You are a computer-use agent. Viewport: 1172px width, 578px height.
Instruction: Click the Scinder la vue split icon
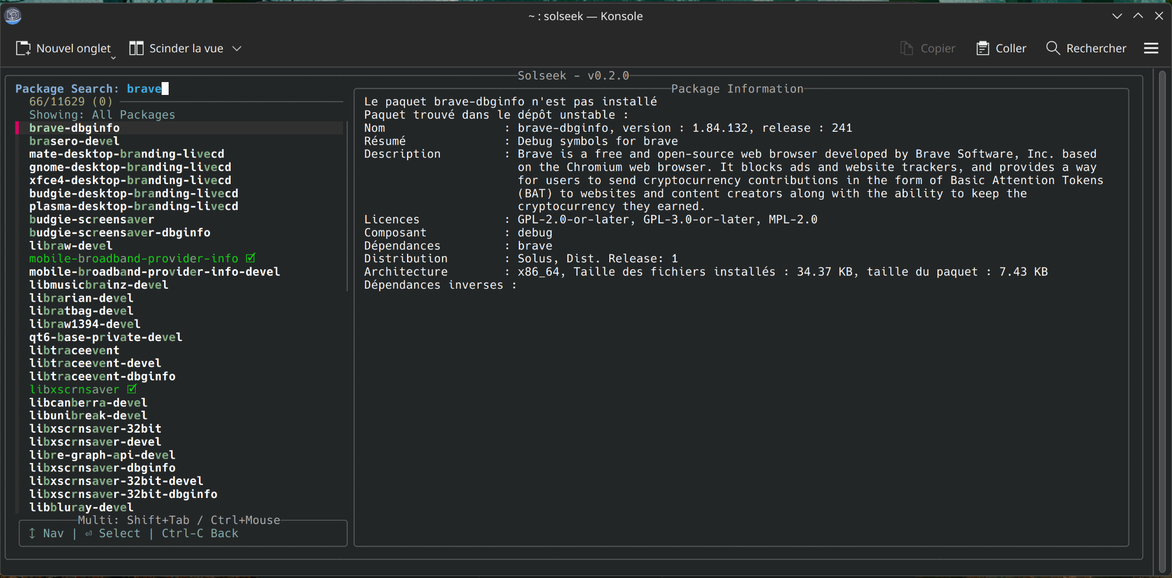pos(136,48)
